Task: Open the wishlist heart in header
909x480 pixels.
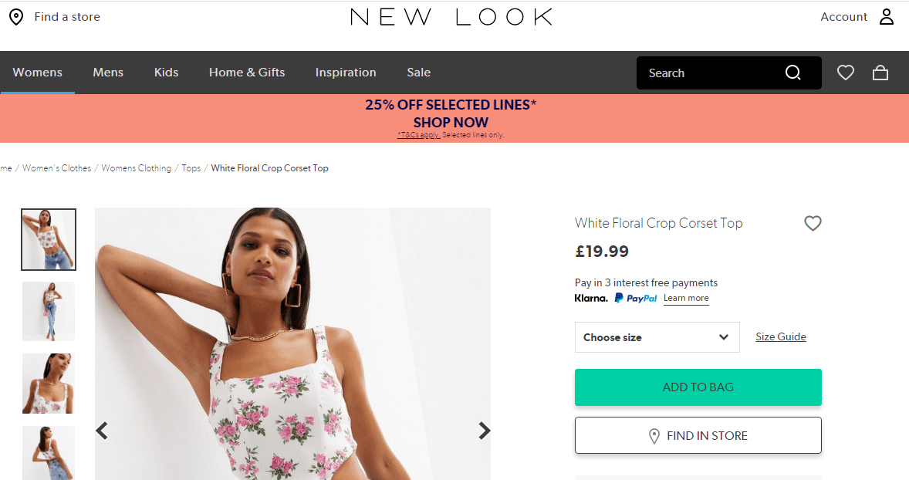Action: click(846, 73)
